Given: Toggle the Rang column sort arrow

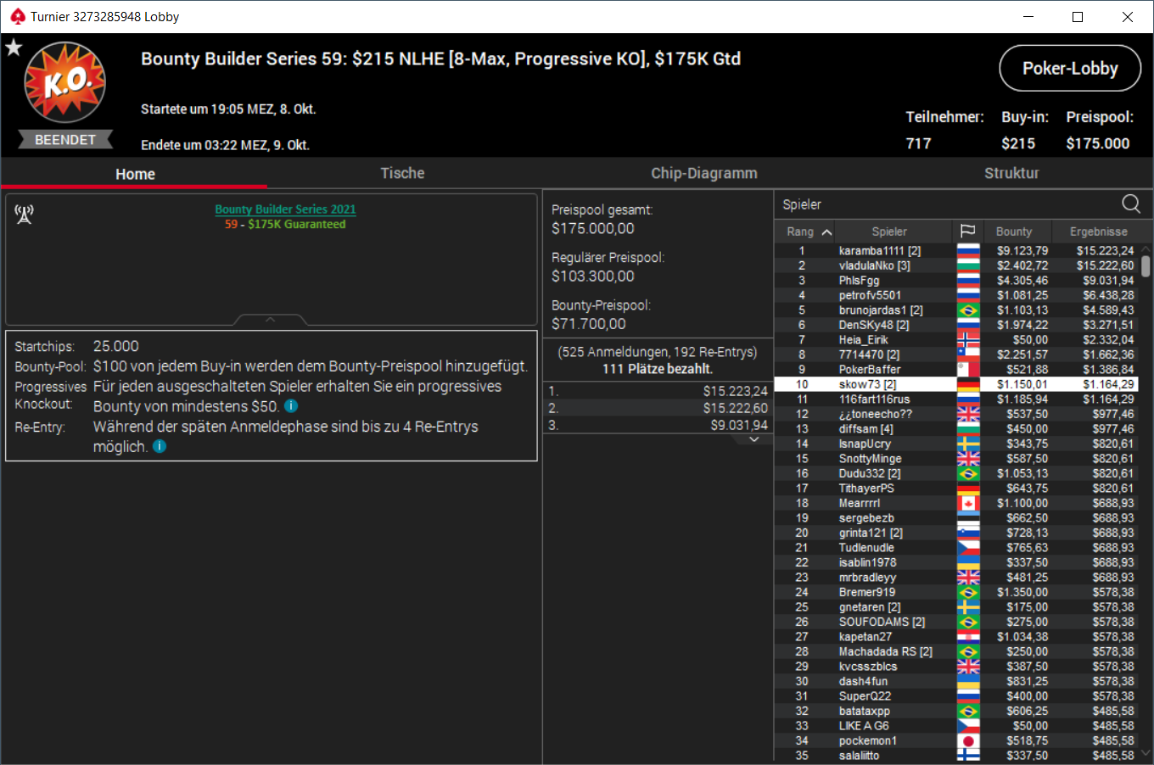Looking at the screenshot, I should tap(826, 232).
